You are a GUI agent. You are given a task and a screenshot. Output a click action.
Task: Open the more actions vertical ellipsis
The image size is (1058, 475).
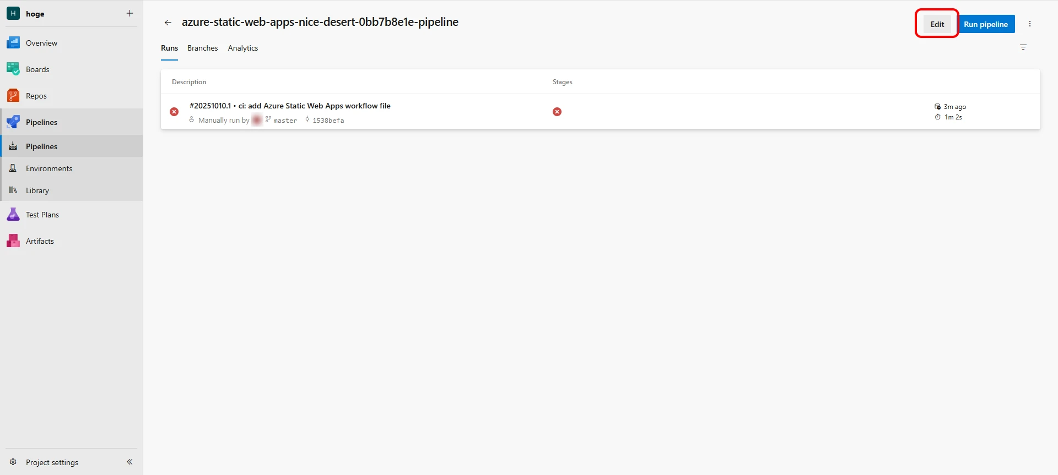coord(1030,24)
